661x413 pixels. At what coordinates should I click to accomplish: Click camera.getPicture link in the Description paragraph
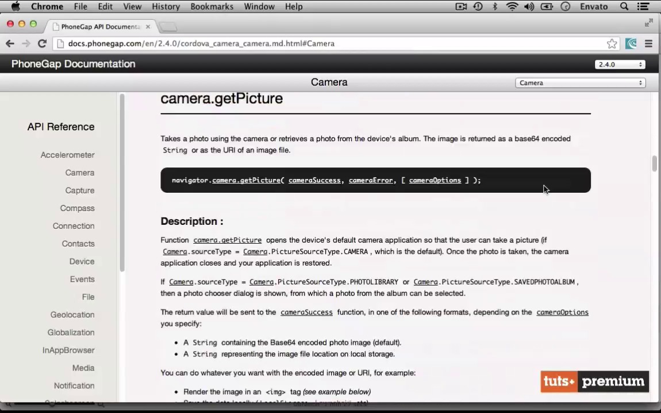pos(227,240)
